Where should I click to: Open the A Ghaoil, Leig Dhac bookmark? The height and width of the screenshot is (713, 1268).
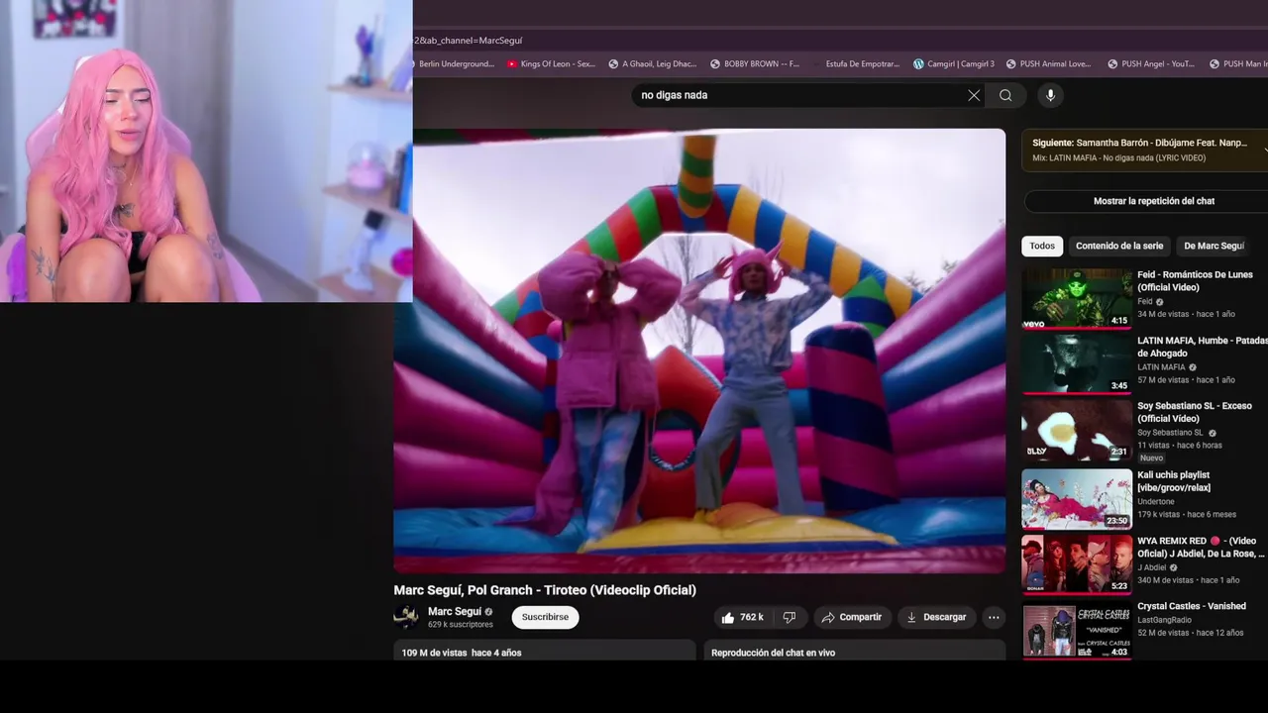pyautogui.click(x=652, y=64)
